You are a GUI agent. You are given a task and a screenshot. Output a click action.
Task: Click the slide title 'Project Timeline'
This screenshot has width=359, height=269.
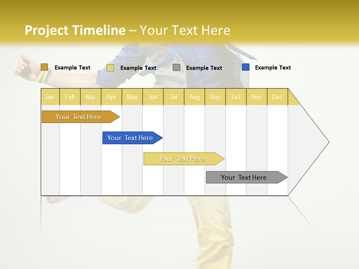pos(75,30)
